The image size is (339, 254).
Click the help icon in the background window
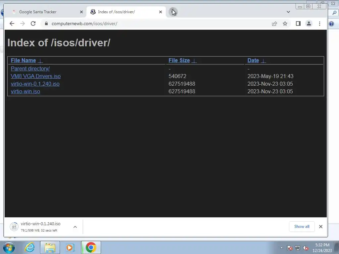331,23
